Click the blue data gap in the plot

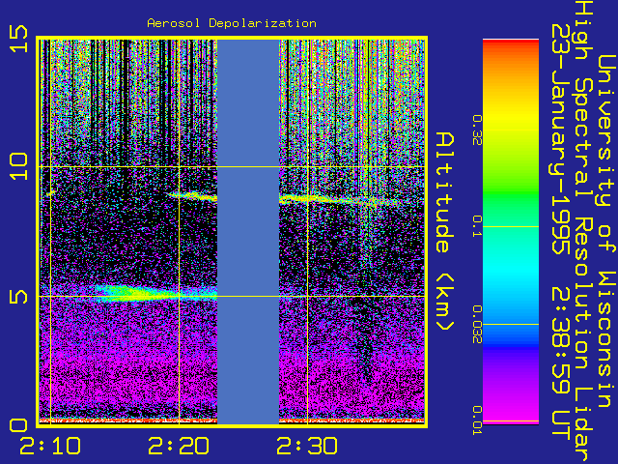[x=248, y=232]
